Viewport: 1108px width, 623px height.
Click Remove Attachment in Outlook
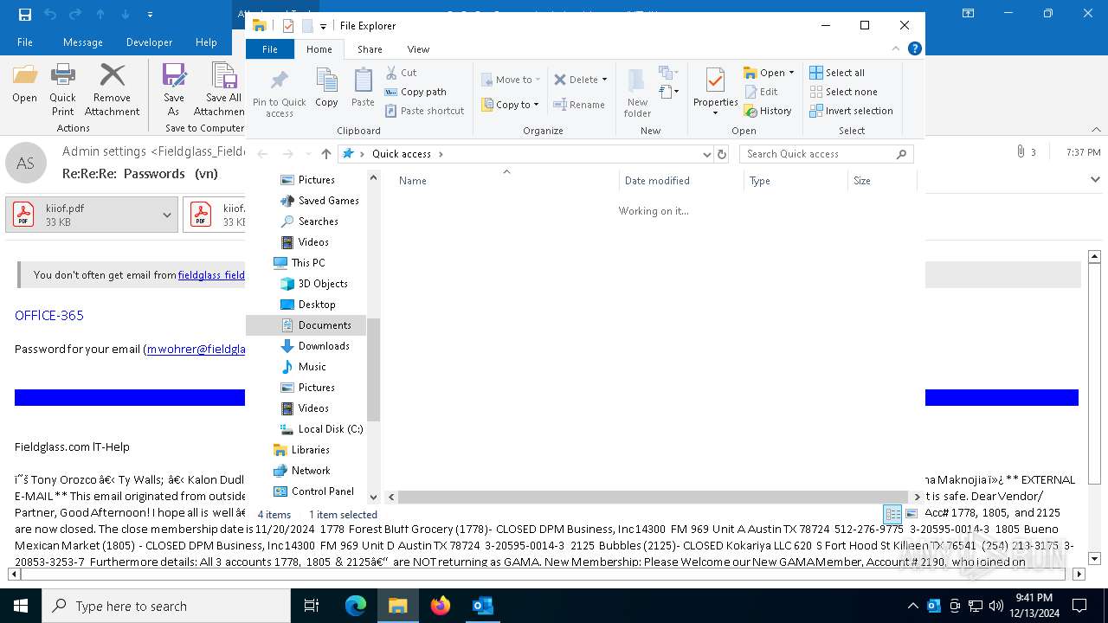(x=112, y=90)
